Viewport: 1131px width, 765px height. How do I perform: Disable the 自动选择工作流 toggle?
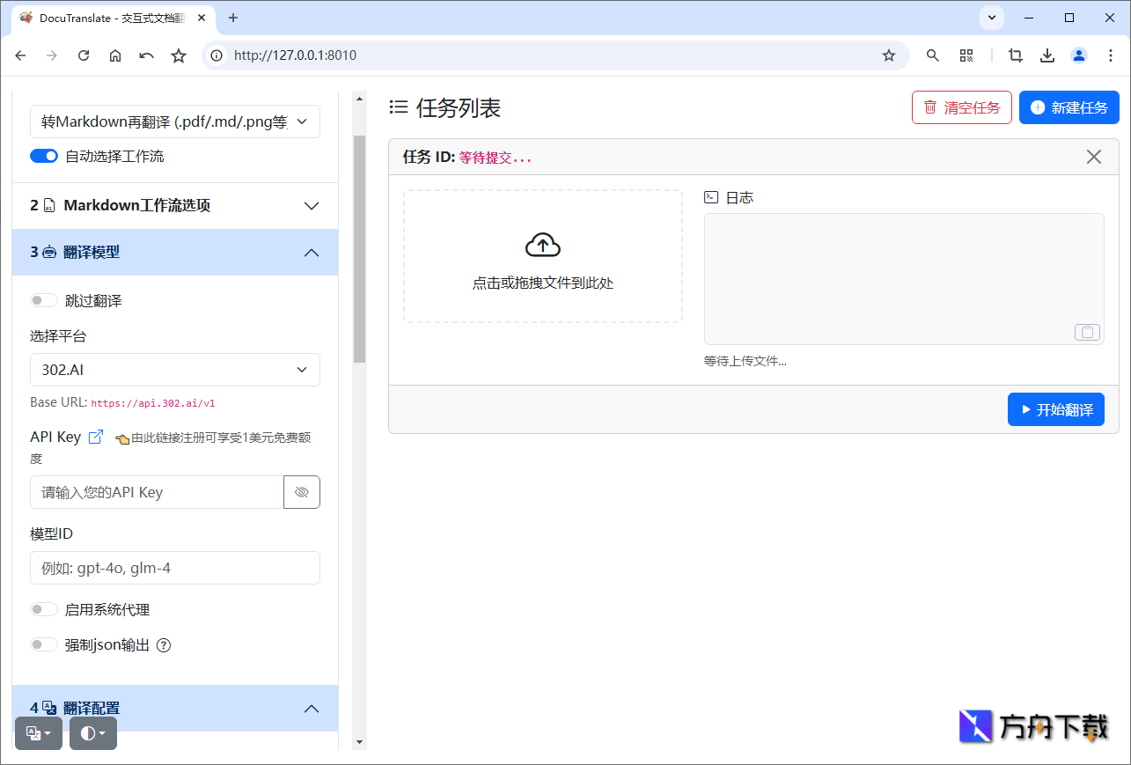coord(44,155)
